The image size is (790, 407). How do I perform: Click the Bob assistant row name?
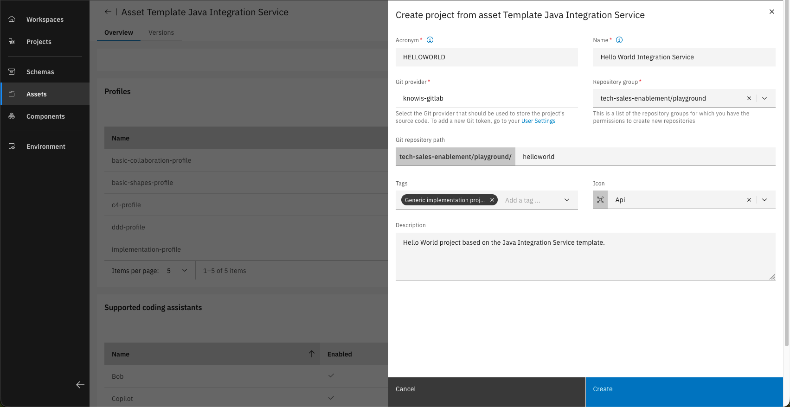click(x=118, y=376)
